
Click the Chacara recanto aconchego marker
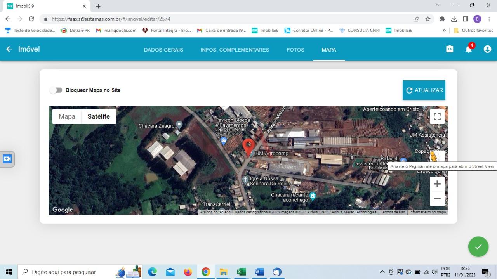click(313, 196)
